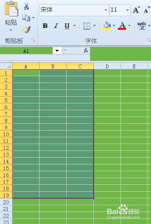Increase font size with the large A
Viewport: 151px width, 224px height.
click(136, 10)
